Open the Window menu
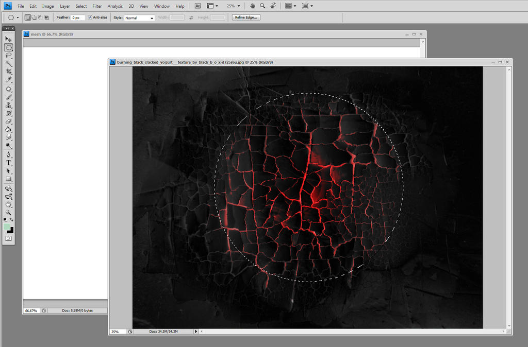The width and height of the screenshot is (528, 347). point(161,6)
